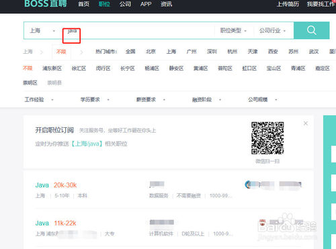Click the 计算机软件 company tag

pos(161,234)
